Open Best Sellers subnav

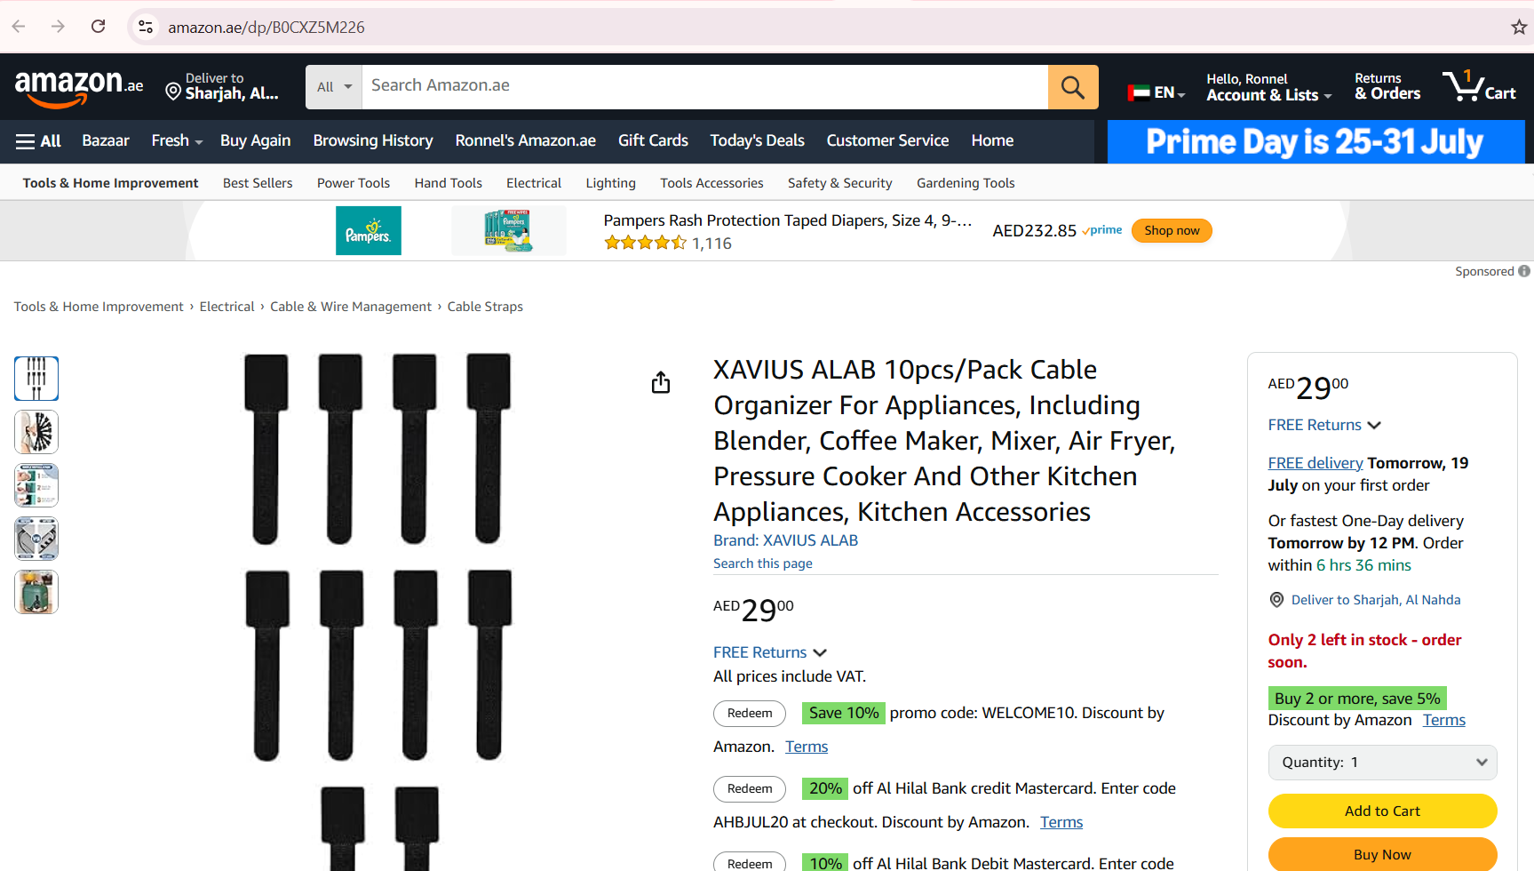click(258, 183)
